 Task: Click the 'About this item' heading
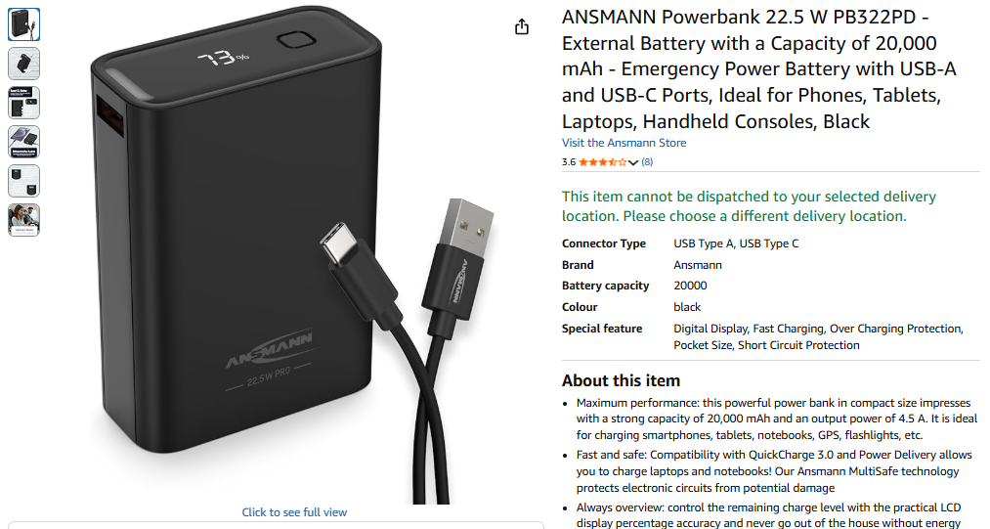(x=622, y=380)
